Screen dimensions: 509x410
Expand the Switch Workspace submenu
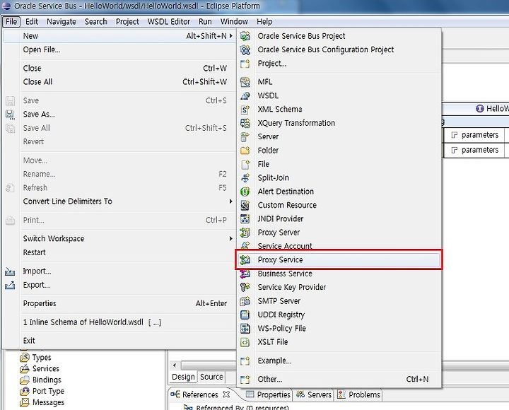click(x=230, y=239)
